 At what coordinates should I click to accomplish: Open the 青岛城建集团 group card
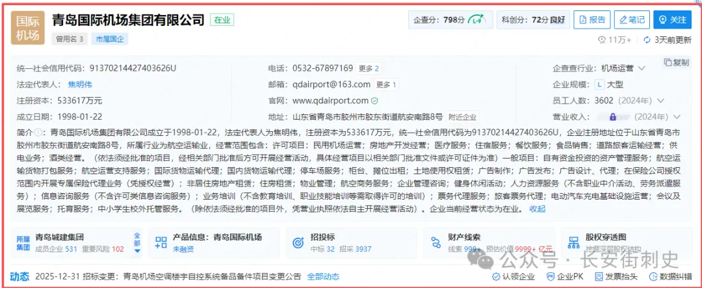point(76,242)
